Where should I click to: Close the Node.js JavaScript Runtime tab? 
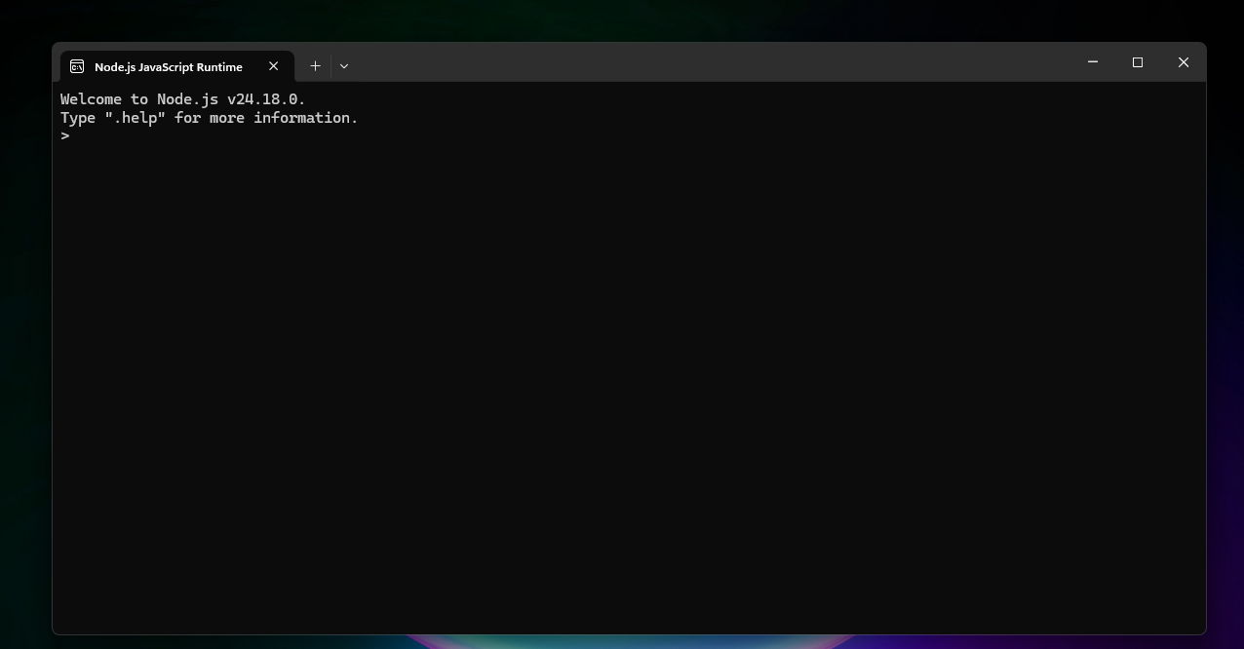pos(274,66)
